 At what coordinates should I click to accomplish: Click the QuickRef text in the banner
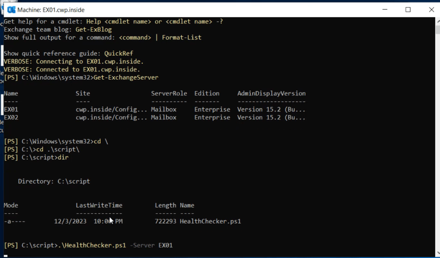tap(118, 53)
